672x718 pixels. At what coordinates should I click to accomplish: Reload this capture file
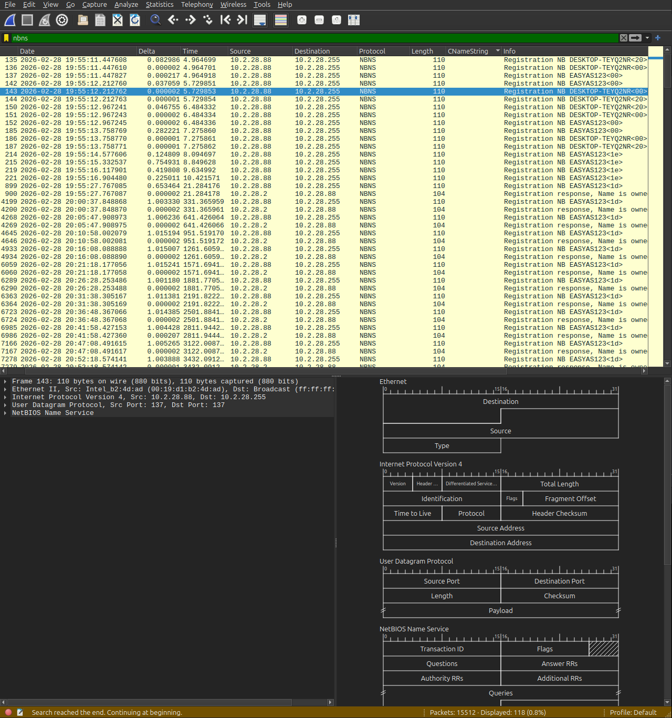pos(135,20)
